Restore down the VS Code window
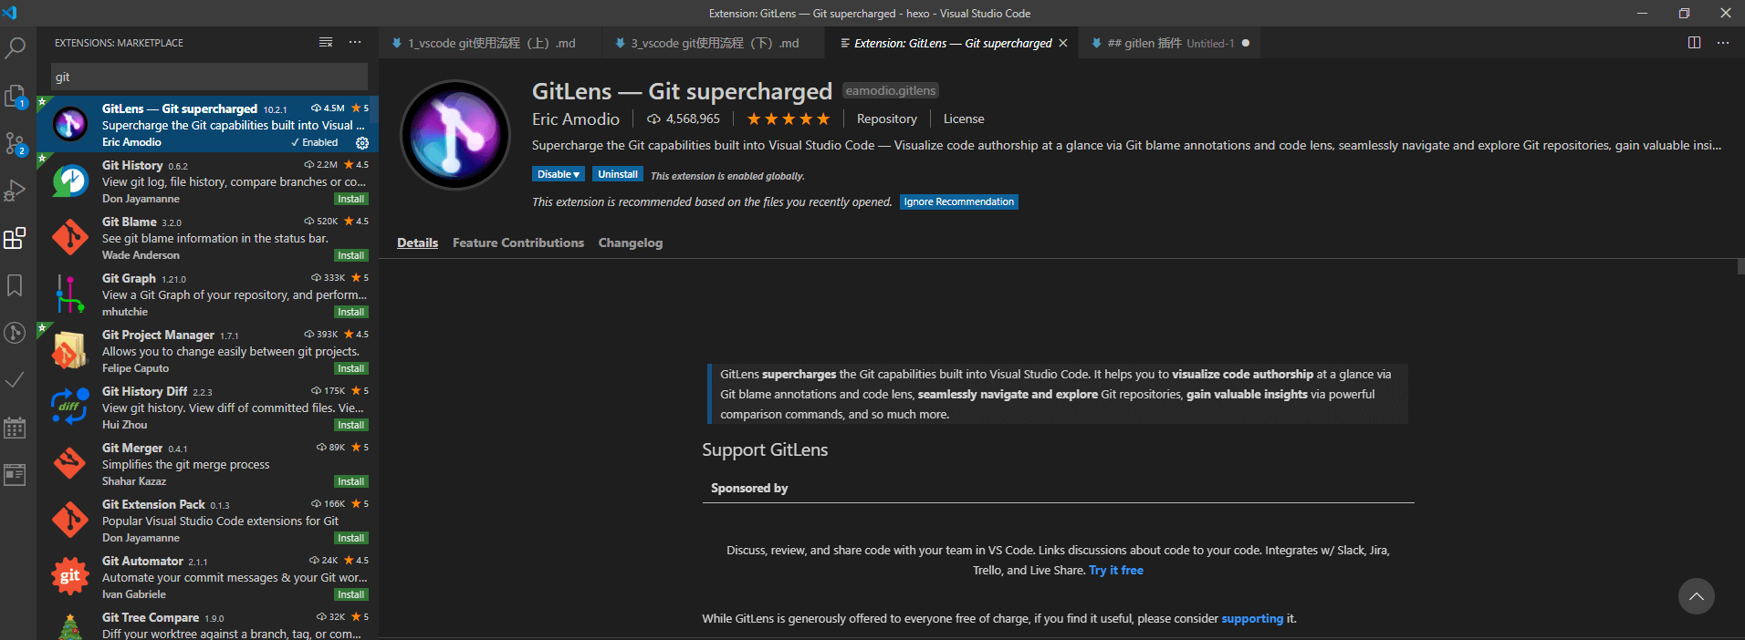Viewport: 1745px width, 640px height. pos(1684,13)
